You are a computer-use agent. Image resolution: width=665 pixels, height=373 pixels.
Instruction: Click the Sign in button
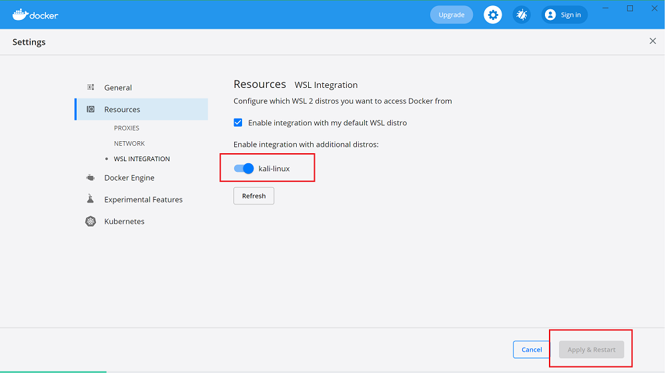click(564, 15)
